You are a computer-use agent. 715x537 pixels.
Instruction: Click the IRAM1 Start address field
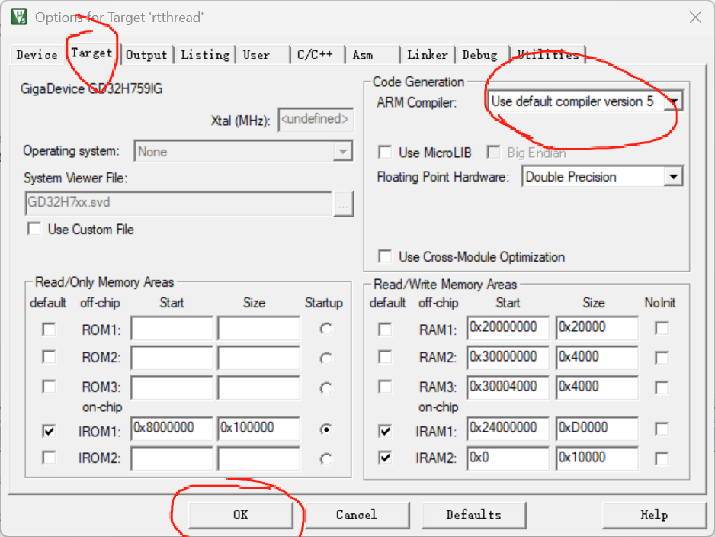point(507,428)
